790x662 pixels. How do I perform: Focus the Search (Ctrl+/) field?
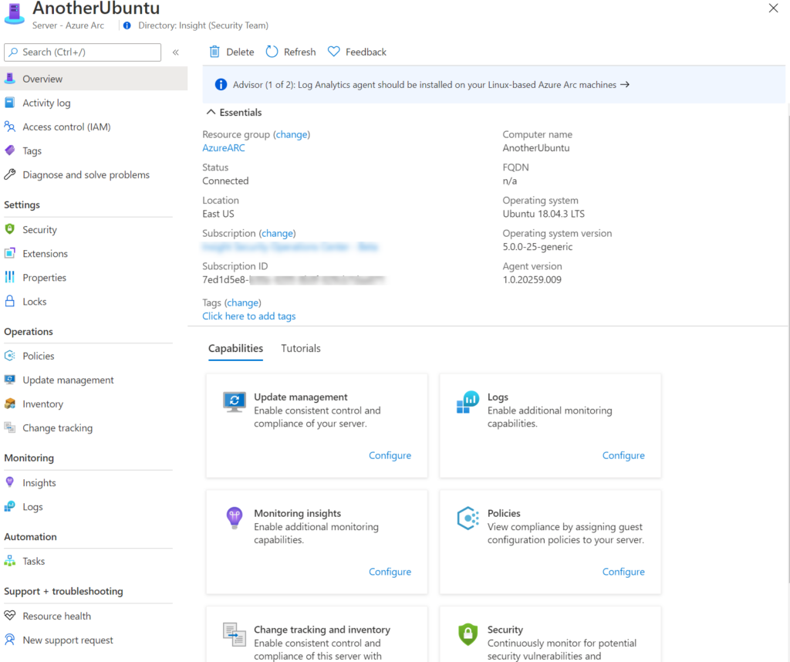point(83,52)
